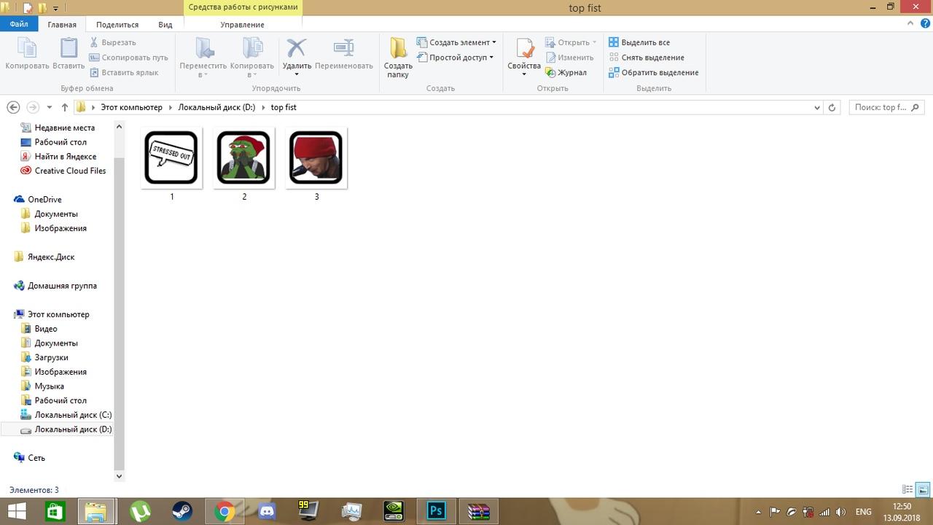Switch to details list view icon
Viewport: 933px width, 525px height.
[x=907, y=490]
